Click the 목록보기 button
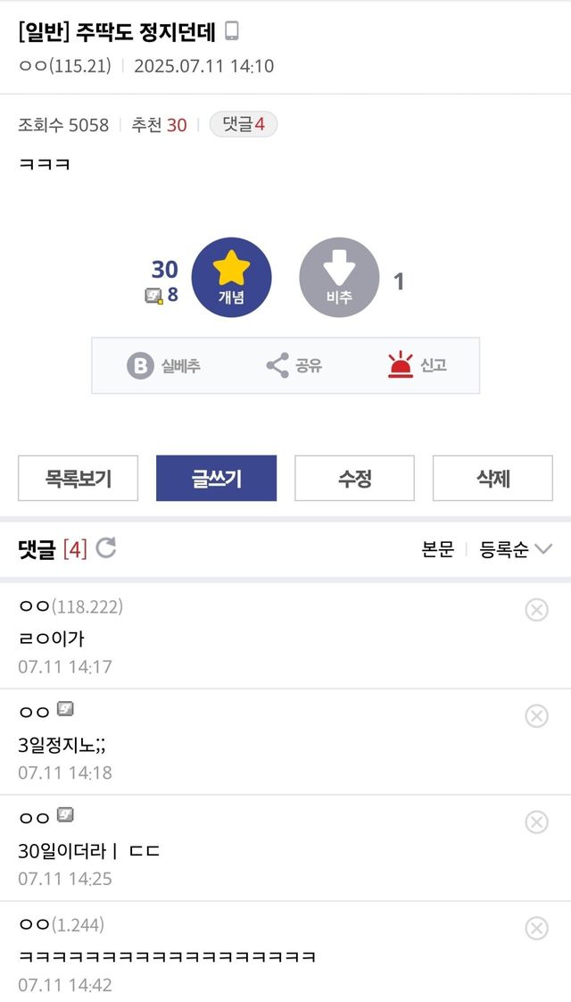Image resolution: width=571 pixels, height=1002 pixels. [79, 479]
